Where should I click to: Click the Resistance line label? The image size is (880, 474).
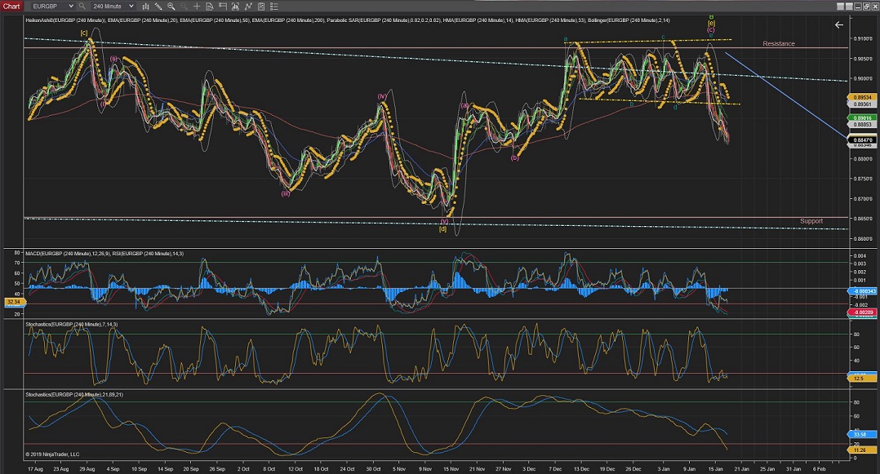pyautogui.click(x=779, y=43)
